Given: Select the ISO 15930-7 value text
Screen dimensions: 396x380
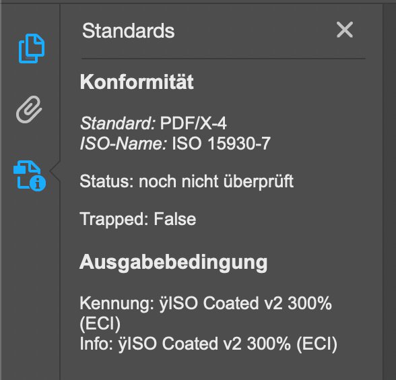Looking at the screenshot, I should tap(221, 144).
